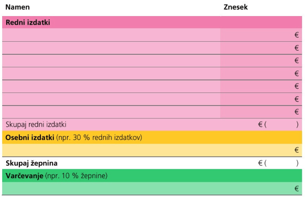Click the light yellow personal expenses row
Image resolution: width=305 pixels, height=198 pixels.
[152, 150]
